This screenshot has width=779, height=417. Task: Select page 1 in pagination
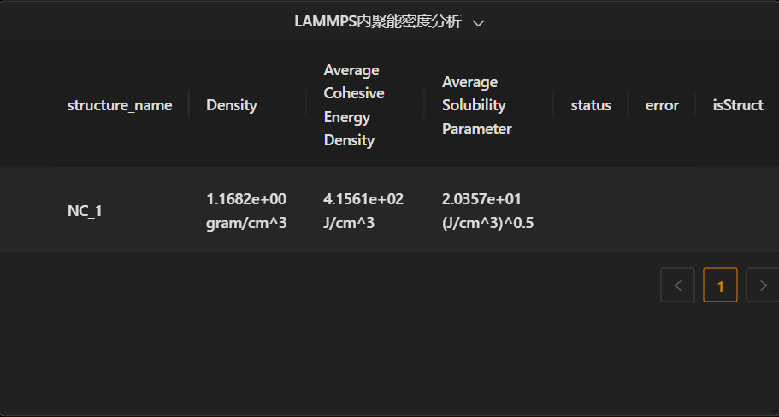point(720,285)
